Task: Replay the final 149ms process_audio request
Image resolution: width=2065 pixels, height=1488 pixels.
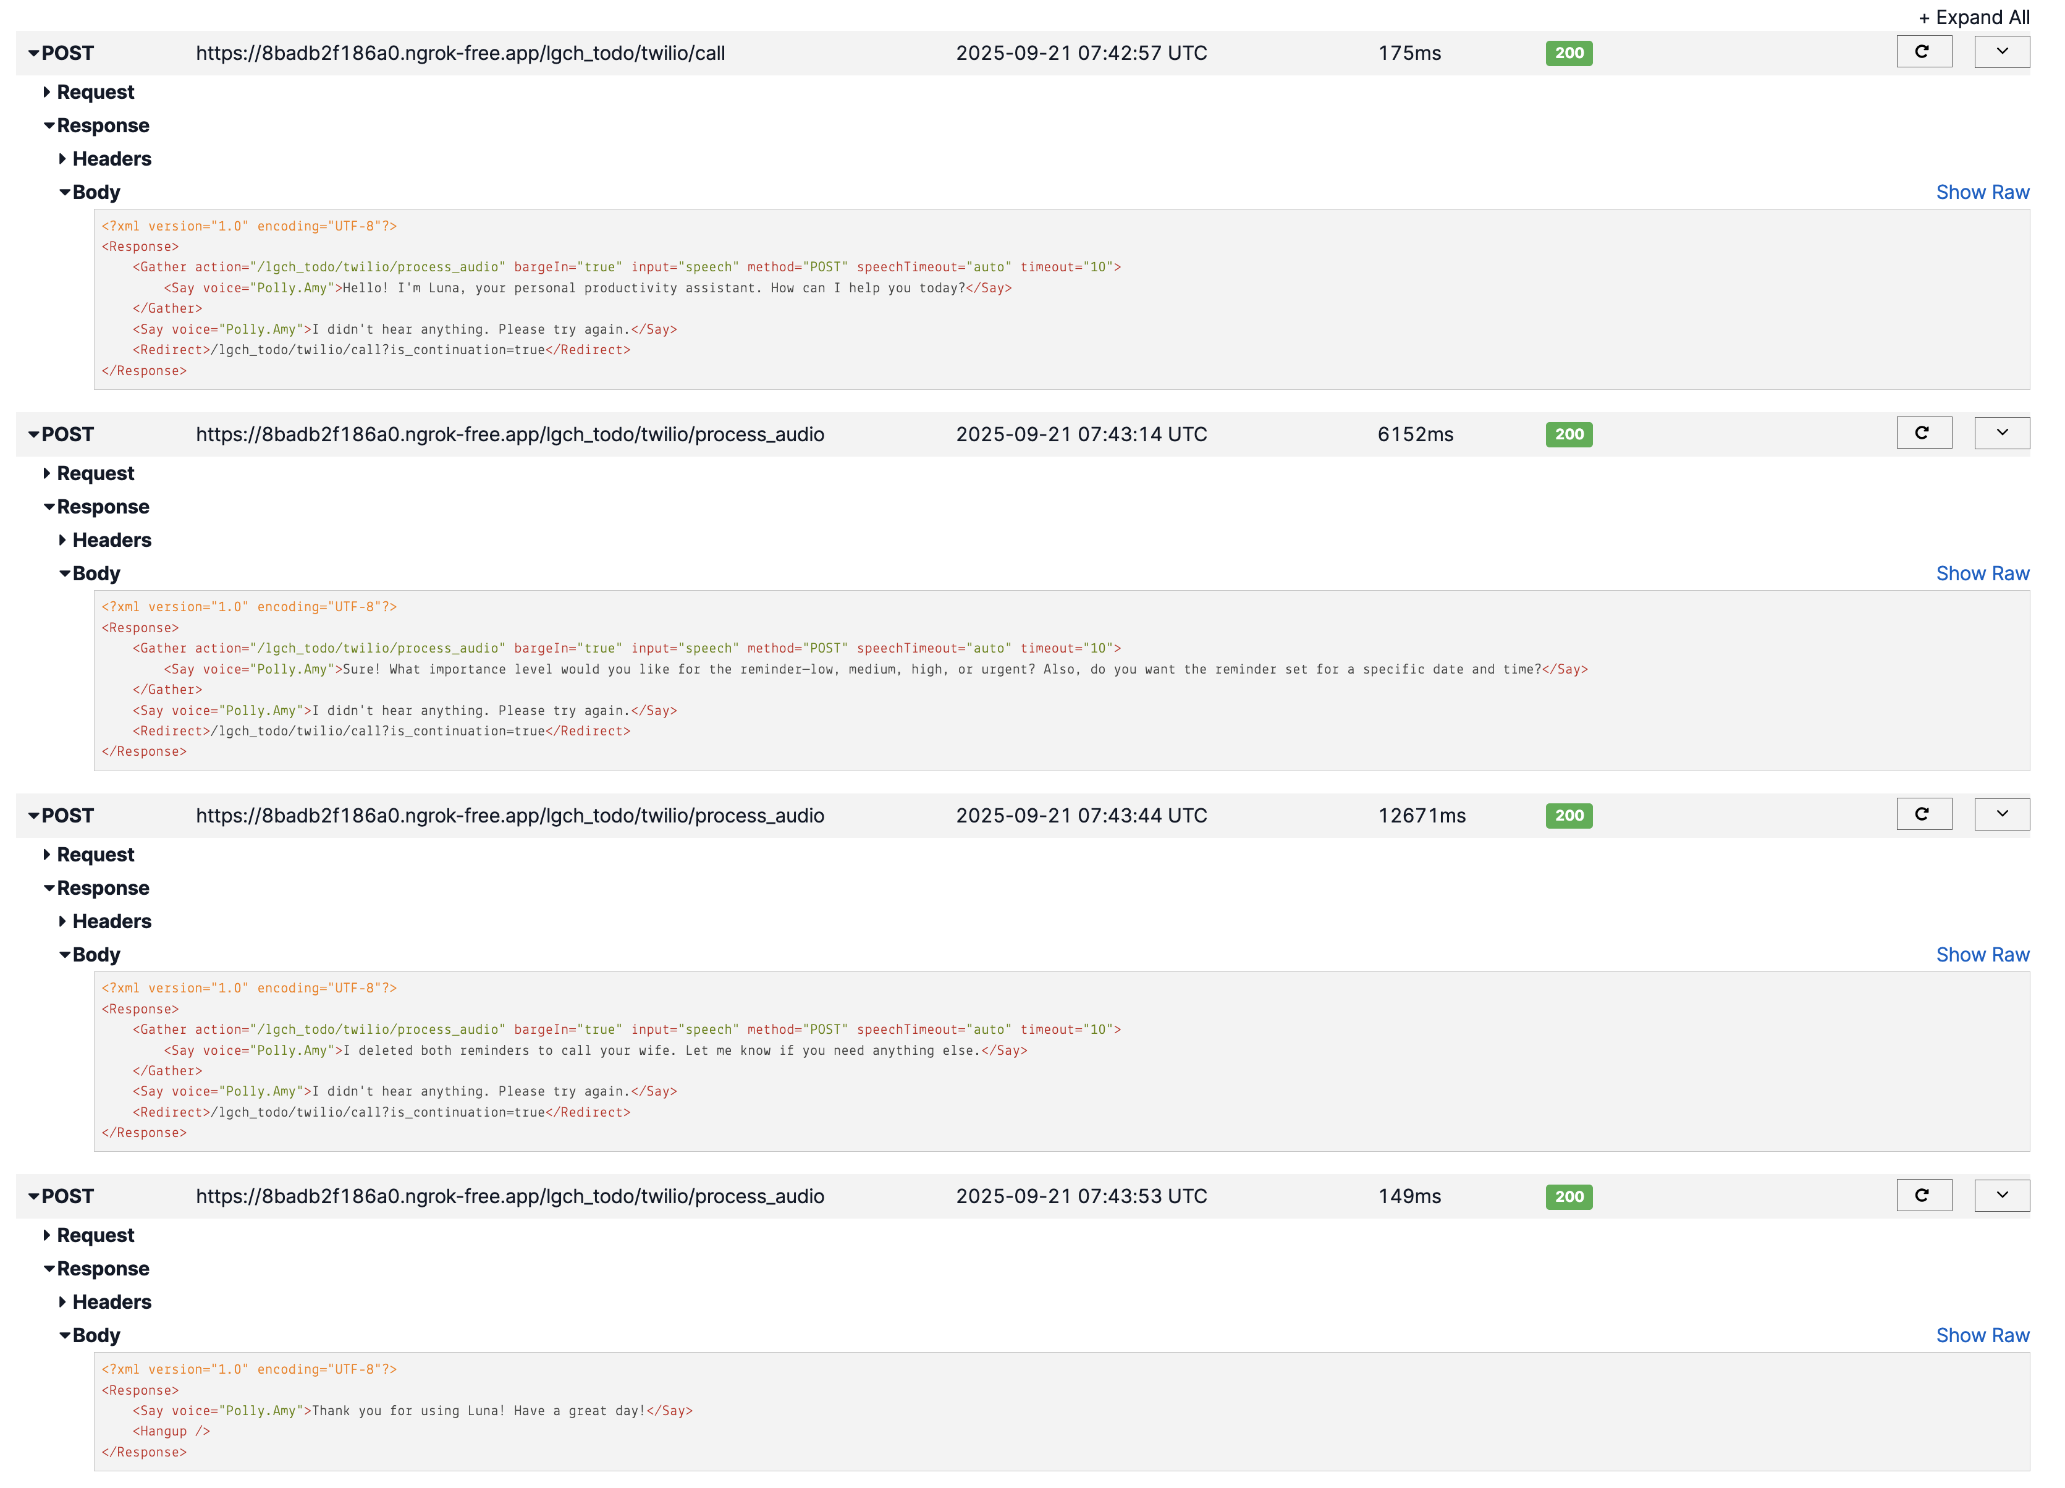Action: click(x=1924, y=1194)
